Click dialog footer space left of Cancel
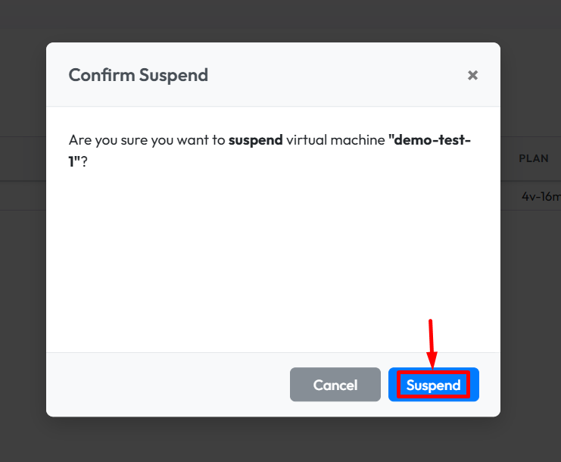Image resolution: width=561 pixels, height=462 pixels. point(167,385)
